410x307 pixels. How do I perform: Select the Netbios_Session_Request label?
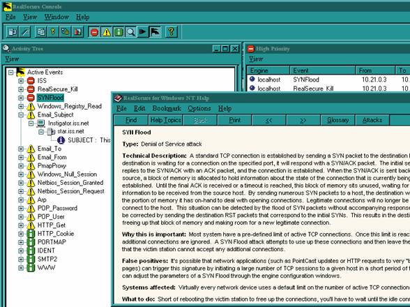tap(71, 191)
